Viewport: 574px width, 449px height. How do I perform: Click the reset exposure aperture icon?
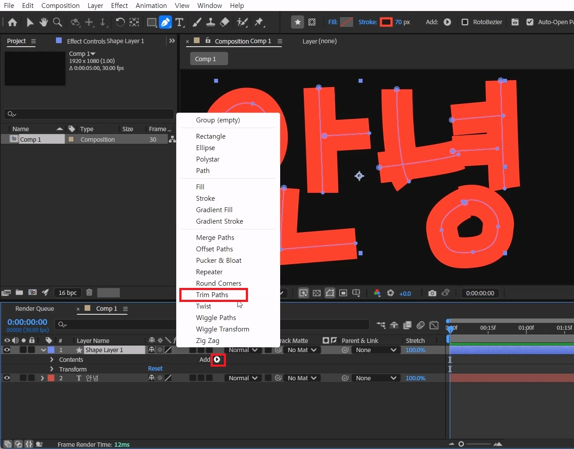point(390,293)
